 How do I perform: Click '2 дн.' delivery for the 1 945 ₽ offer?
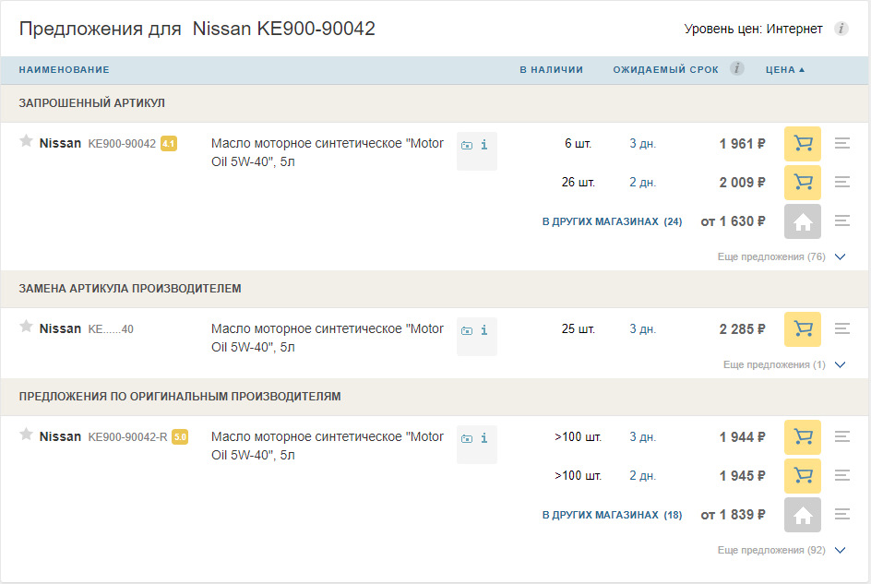coord(642,476)
